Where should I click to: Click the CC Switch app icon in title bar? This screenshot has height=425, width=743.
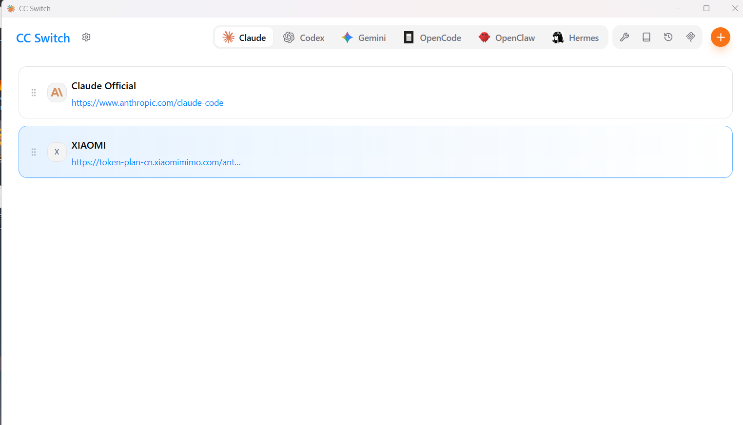(x=11, y=9)
